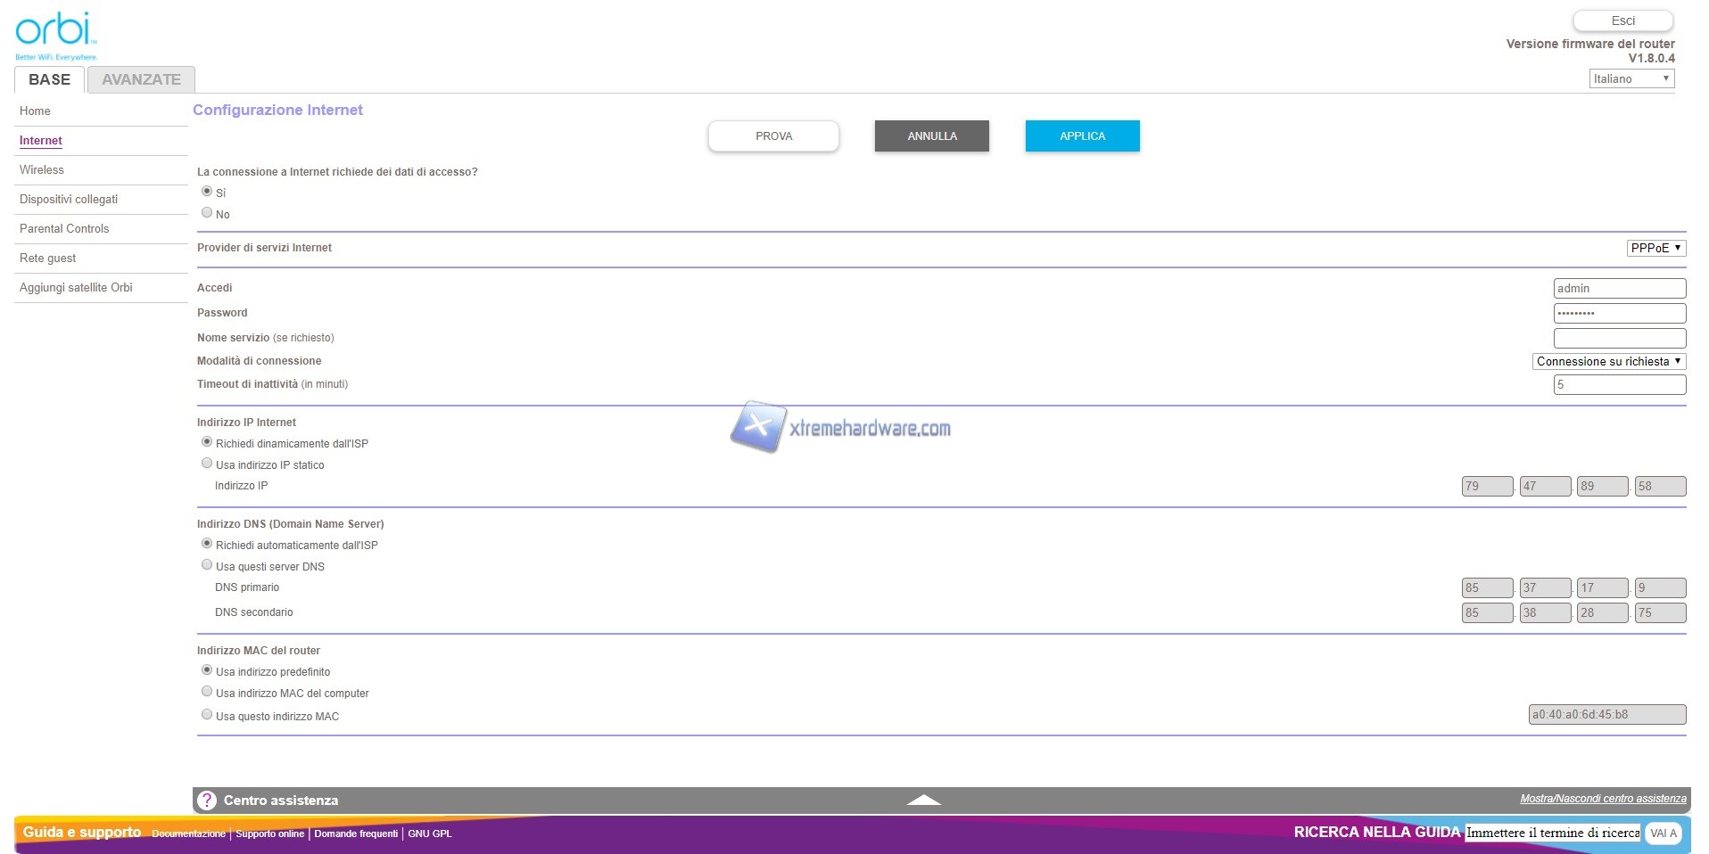This screenshot has height=854, width=1709.
Task: Open the Supporto online link
Action: tap(269, 833)
